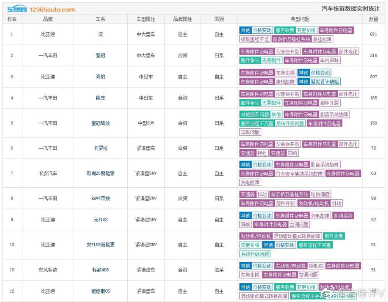
Task: Open the 卡罗拉 car series link
Action: point(100,148)
